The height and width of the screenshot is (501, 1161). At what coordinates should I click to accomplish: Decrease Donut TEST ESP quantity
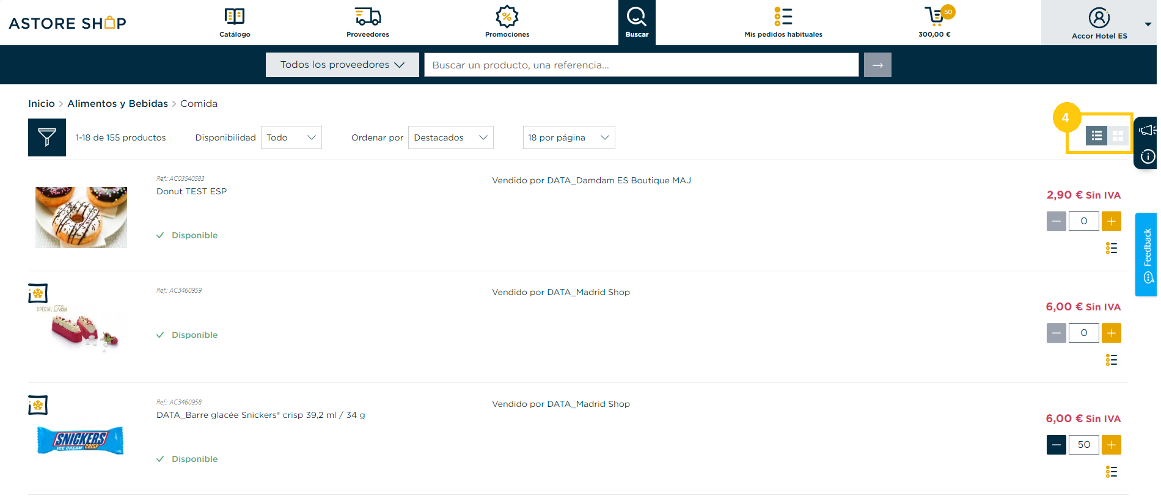[1056, 221]
